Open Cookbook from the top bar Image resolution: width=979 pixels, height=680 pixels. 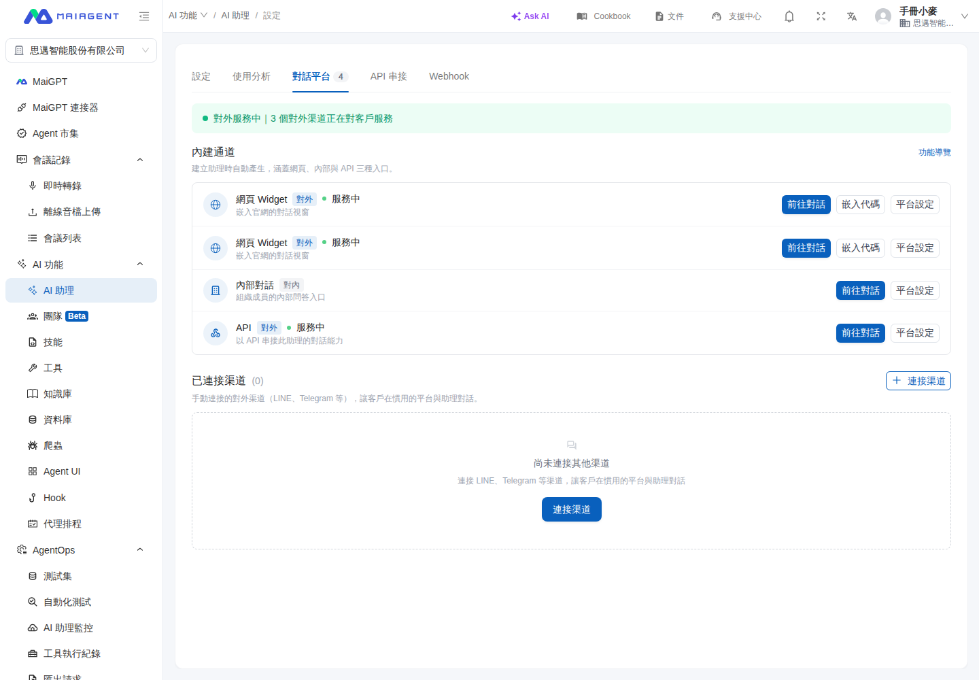click(604, 16)
